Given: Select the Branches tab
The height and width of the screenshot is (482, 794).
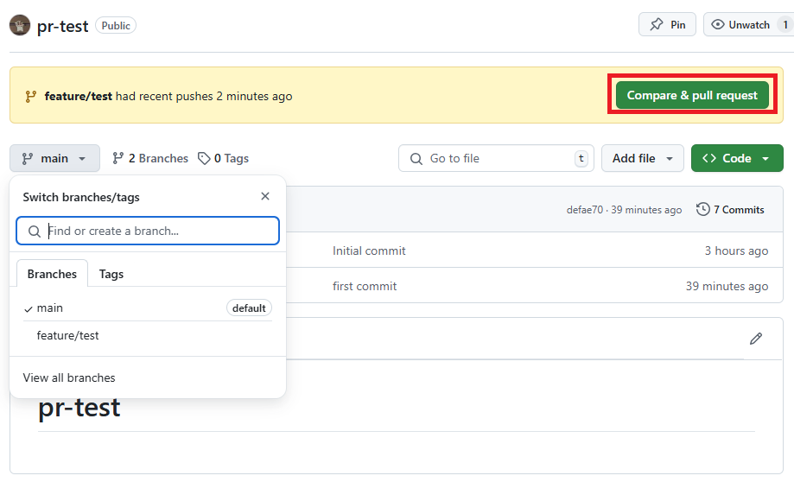Looking at the screenshot, I should [52, 274].
